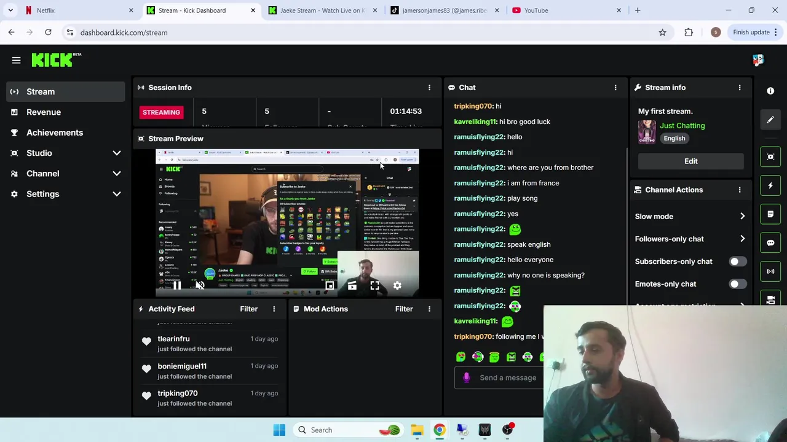Open Achievements in the left sidebar

click(x=66, y=133)
